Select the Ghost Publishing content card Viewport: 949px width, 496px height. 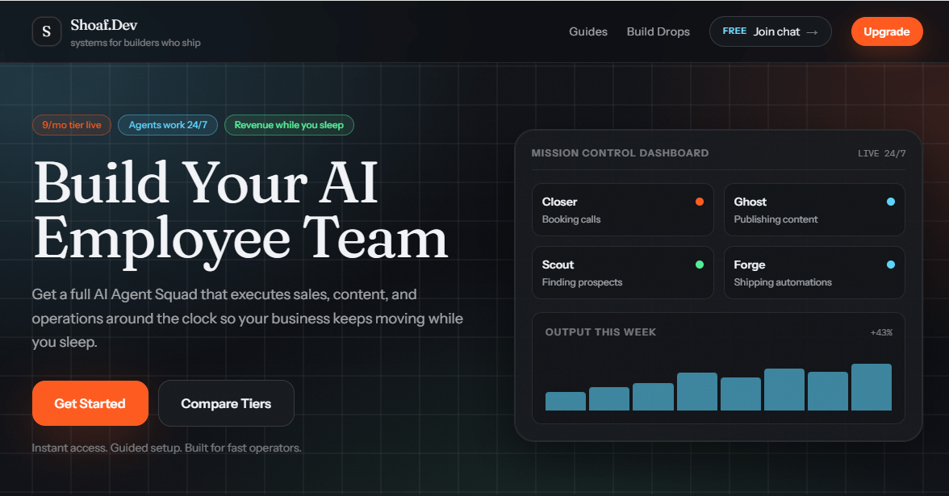point(814,210)
